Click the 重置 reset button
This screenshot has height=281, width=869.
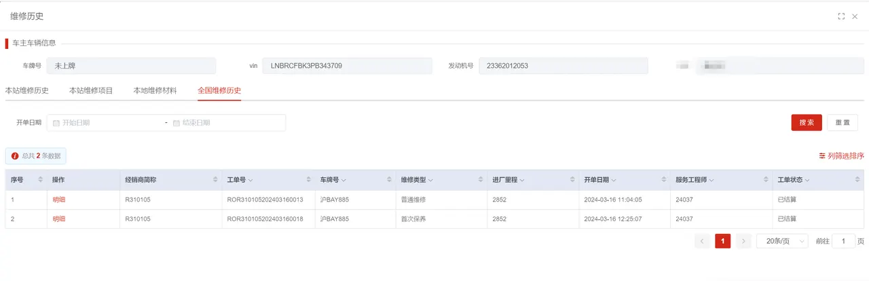tap(843, 123)
